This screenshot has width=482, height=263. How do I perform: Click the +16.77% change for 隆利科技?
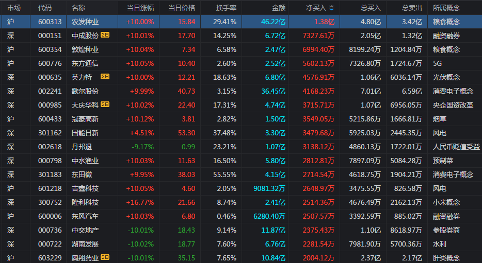140,202
